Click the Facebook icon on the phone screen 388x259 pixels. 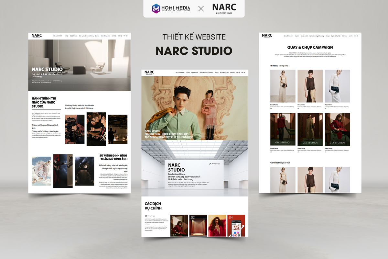(x=235, y=232)
